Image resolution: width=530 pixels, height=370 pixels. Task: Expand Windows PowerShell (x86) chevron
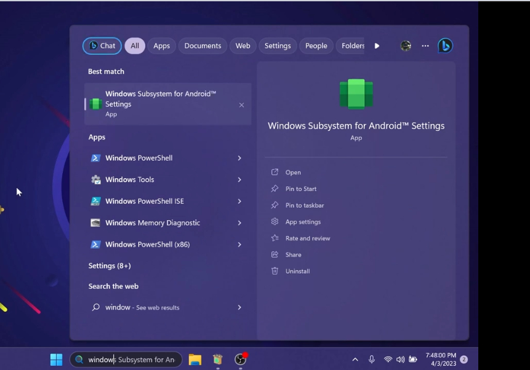[x=239, y=245]
